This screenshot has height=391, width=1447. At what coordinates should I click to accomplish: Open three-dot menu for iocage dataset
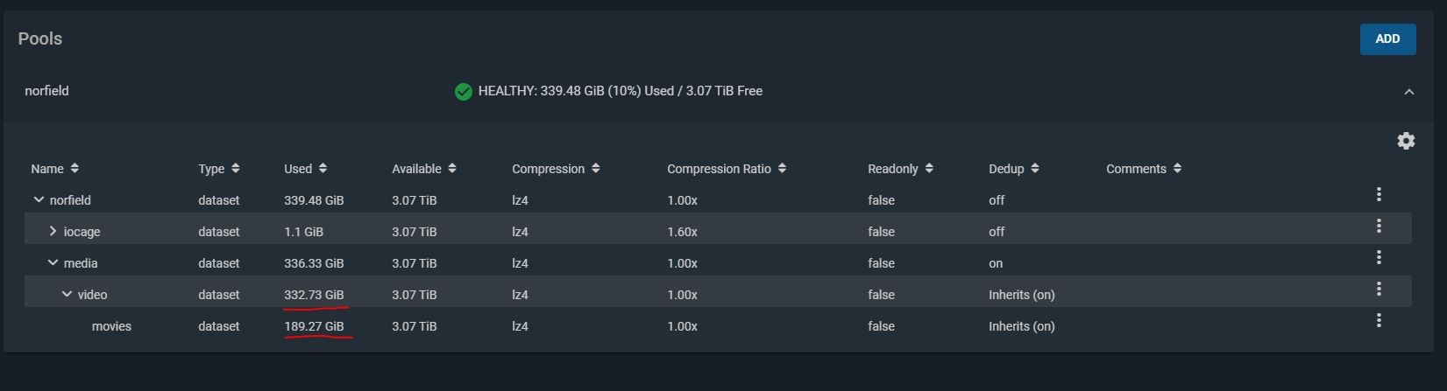1379,226
